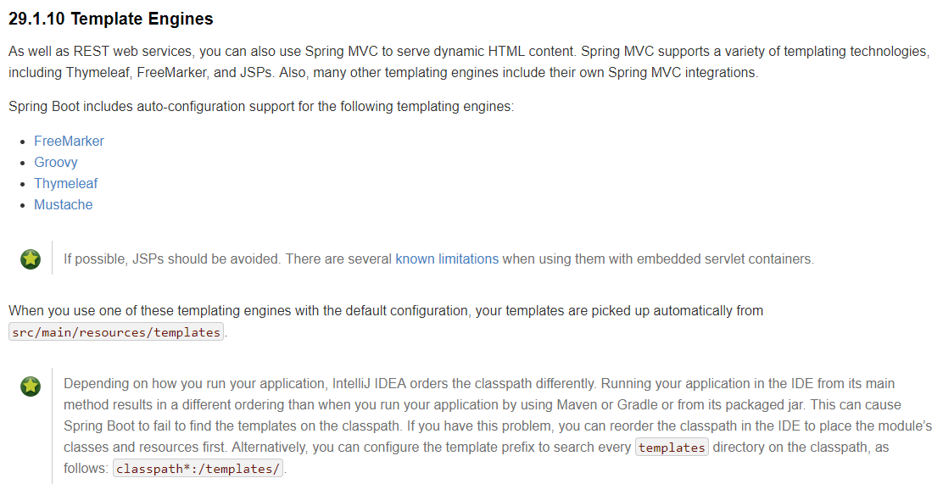Viewport: 943px width, 495px height.
Task: Click the text 'As well as REST web services'
Action: tap(100, 51)
